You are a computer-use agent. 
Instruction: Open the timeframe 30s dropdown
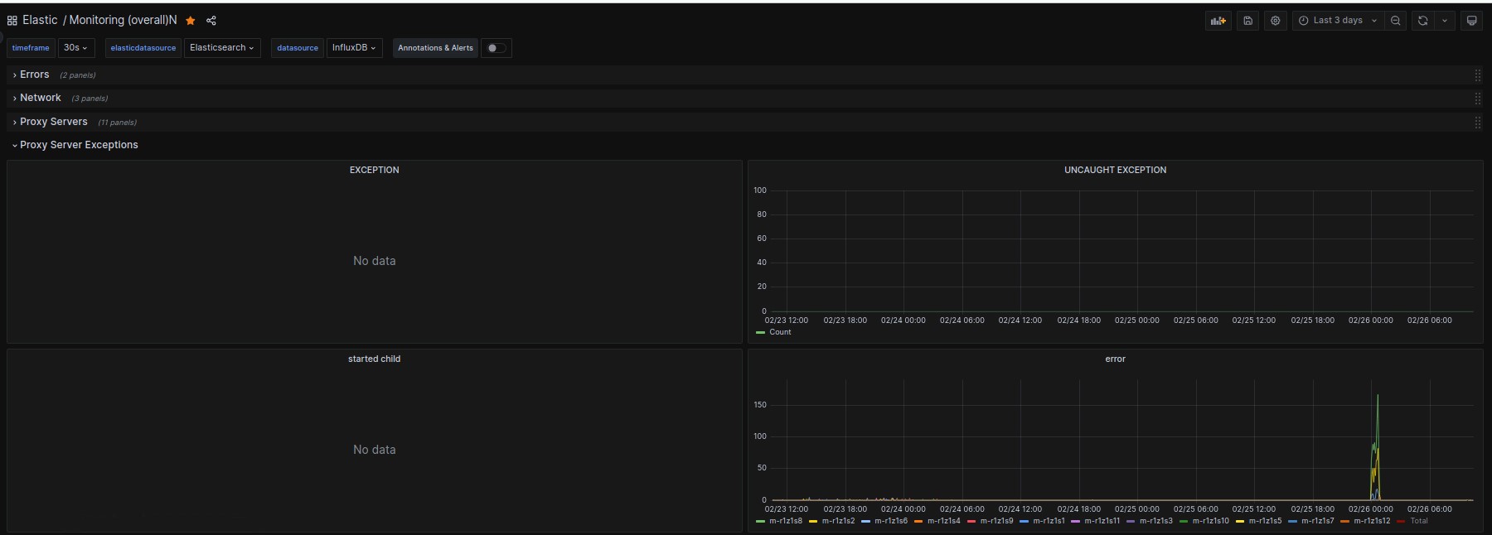[76, 48]
